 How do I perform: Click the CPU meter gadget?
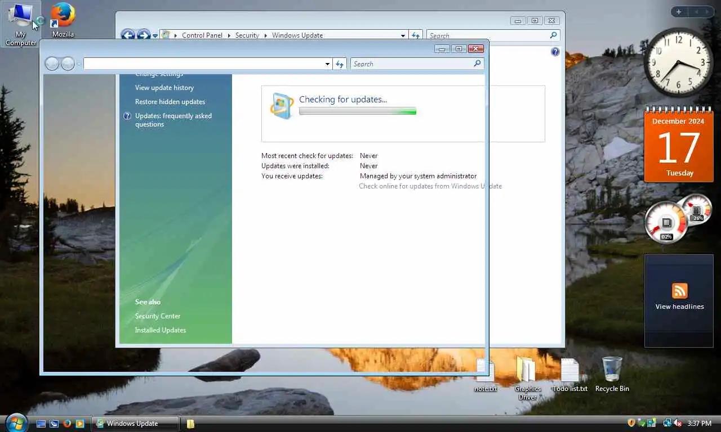(667, 223)
